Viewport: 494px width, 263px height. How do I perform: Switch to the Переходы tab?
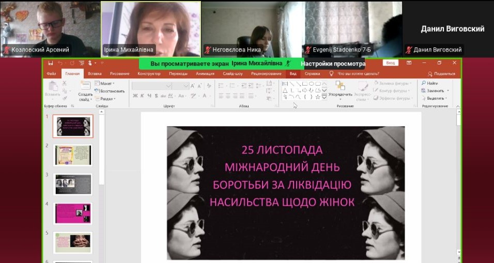click(178, 74)
